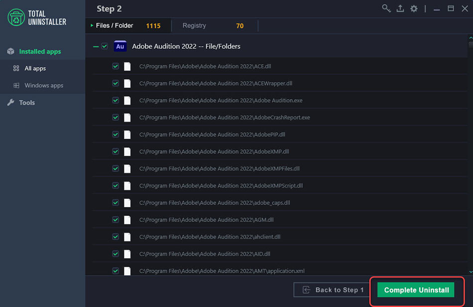
Task: Click file icon beside AID.dll
Action: 127,254
